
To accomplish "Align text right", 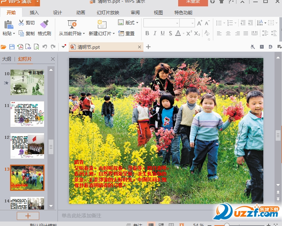I will 238,33.
